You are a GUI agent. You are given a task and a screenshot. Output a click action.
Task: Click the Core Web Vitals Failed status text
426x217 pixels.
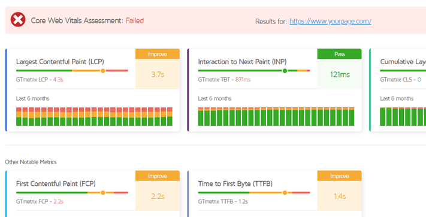pyautogui.click(x=134, y=20)
